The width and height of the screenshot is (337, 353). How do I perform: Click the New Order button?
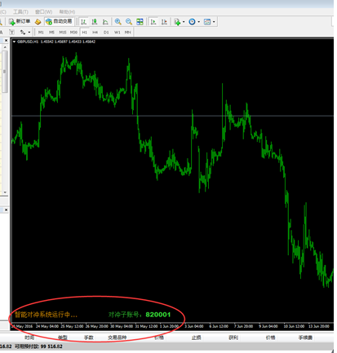pyautogui.click(x=20, y=21)
